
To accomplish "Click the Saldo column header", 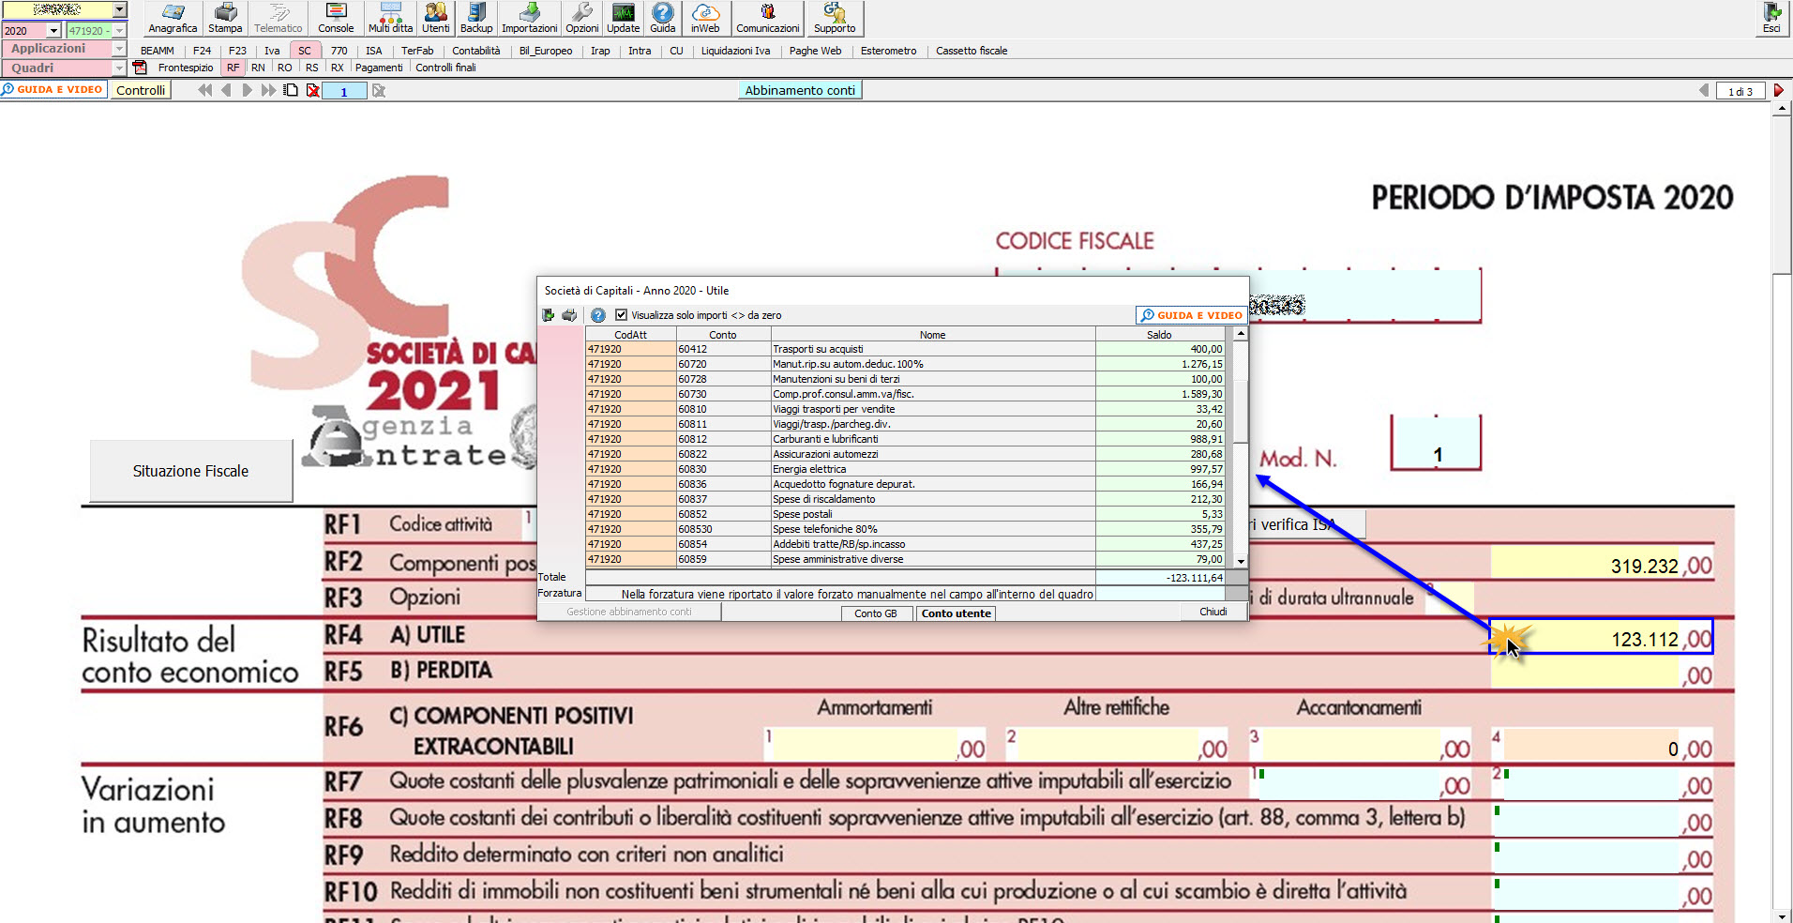I will (1159, 334).
